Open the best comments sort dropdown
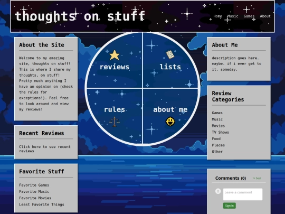The height and width of the screenshot is (214, 285). click(x=257, y=178)
